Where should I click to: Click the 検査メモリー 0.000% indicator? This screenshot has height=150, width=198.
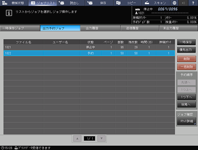tap(181, 22)
